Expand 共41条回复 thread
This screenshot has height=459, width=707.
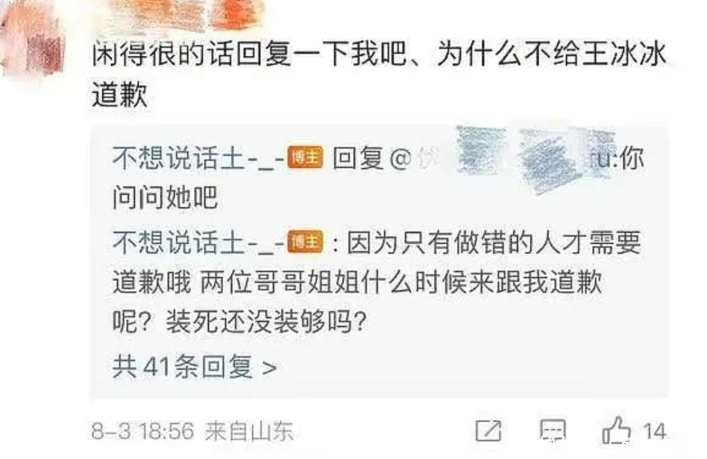194,366
